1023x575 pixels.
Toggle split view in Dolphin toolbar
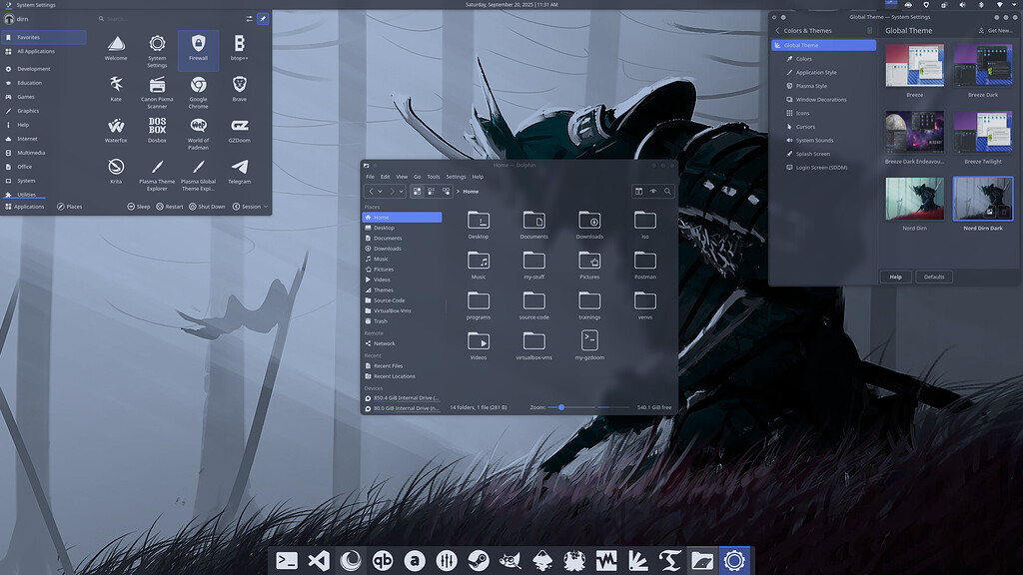[x=638, y=191]
